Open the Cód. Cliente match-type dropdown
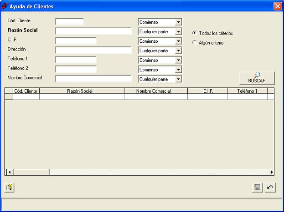Image resolution: width=284 pixels, height=212 pixels. (x=178, y=22)
